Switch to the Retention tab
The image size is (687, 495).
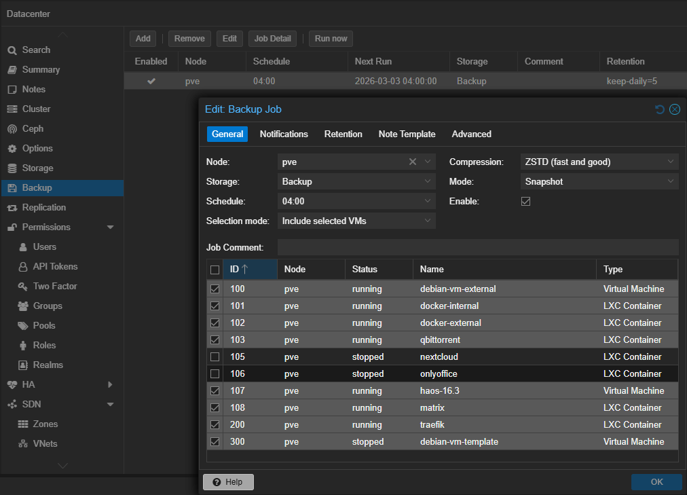tap(343, 134)
